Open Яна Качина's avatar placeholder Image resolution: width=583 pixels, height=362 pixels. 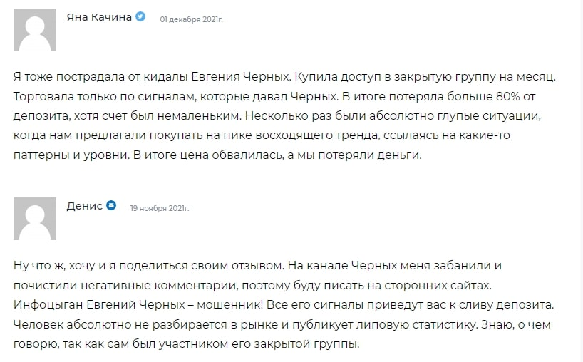coord(35,30)
